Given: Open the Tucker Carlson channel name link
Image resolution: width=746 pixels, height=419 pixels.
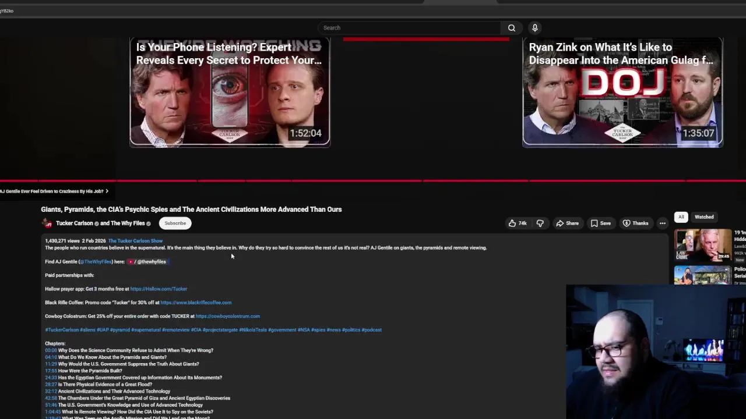Looking at the screenshot, I should (75, 223).
